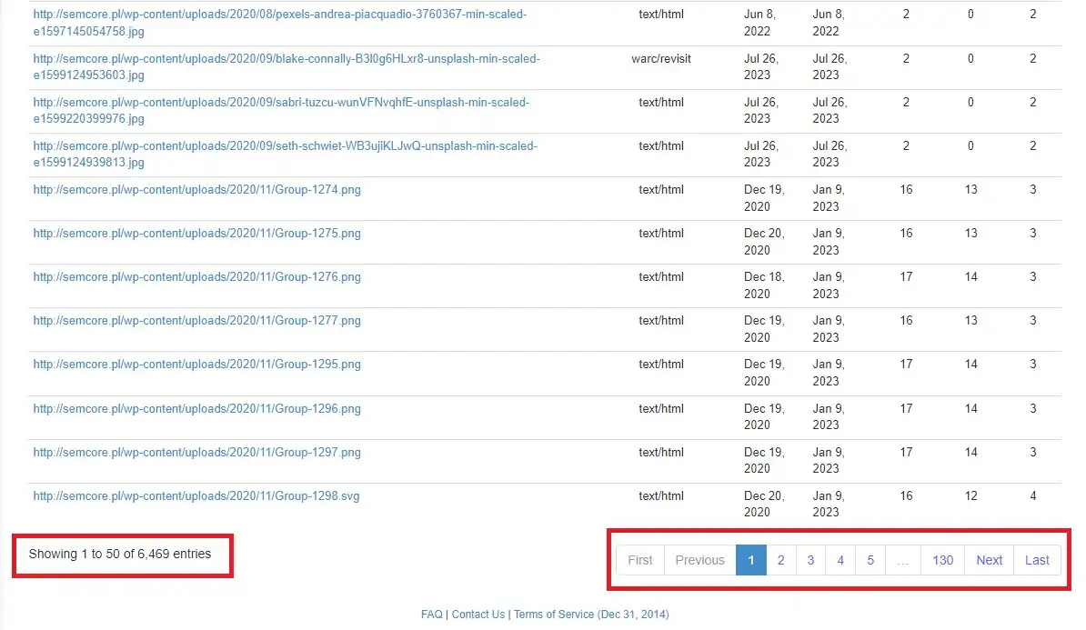This screenshot has height=630, width=1086.
Task: Select page 4 in pagination
Action: 840,560
